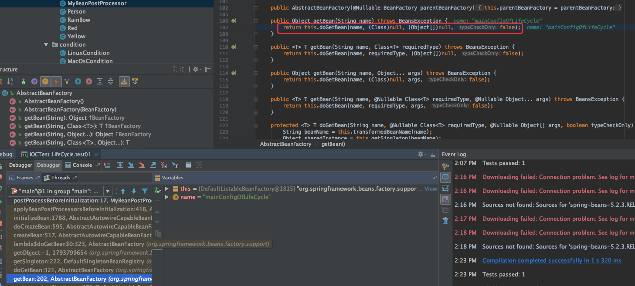The height and width of the screenshot is (286, 635).
Task: Select LinuxCondition class in project tree
Action: click(88, 53)
